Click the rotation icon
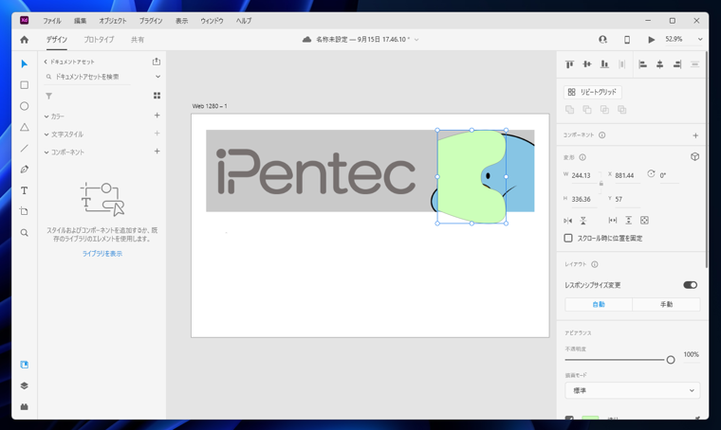 tap(651, 173)
